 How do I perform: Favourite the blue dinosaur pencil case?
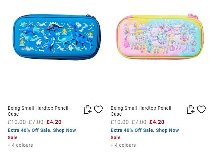[x=98, y=109]
